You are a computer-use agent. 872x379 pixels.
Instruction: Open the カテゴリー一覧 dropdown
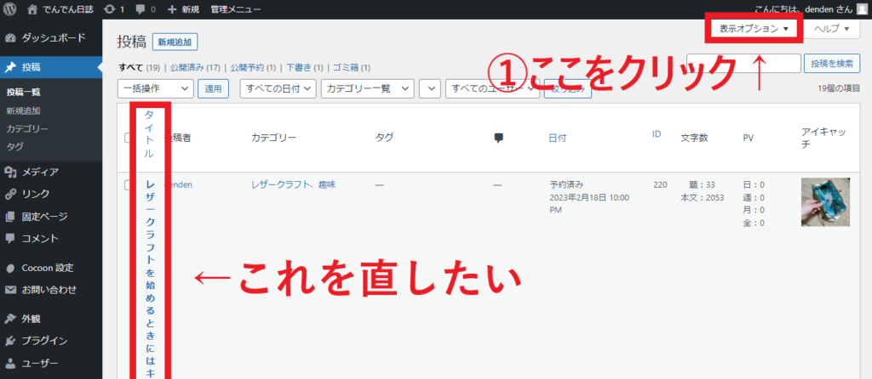[x=368, y=88]
